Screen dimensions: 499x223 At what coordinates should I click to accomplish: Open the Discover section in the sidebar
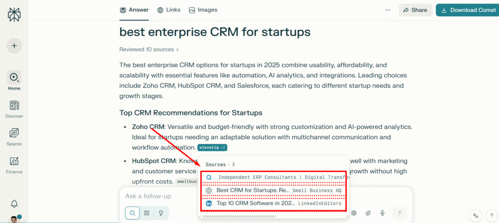[x=14, y=109]
